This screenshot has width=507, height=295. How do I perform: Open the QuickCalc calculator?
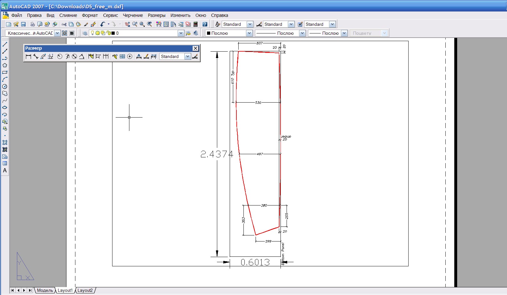[x=196, y=24]
